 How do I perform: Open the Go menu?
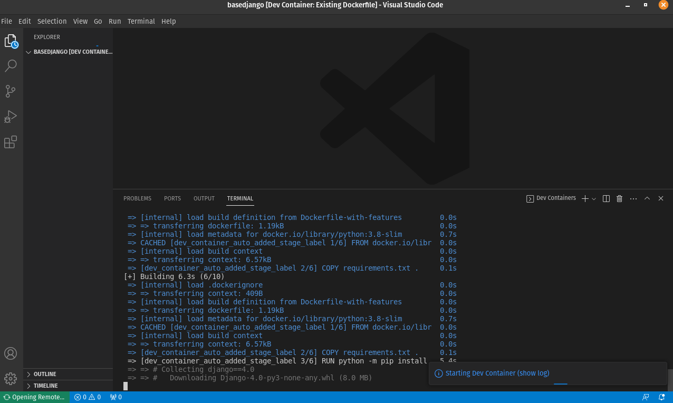click(98, 21)
